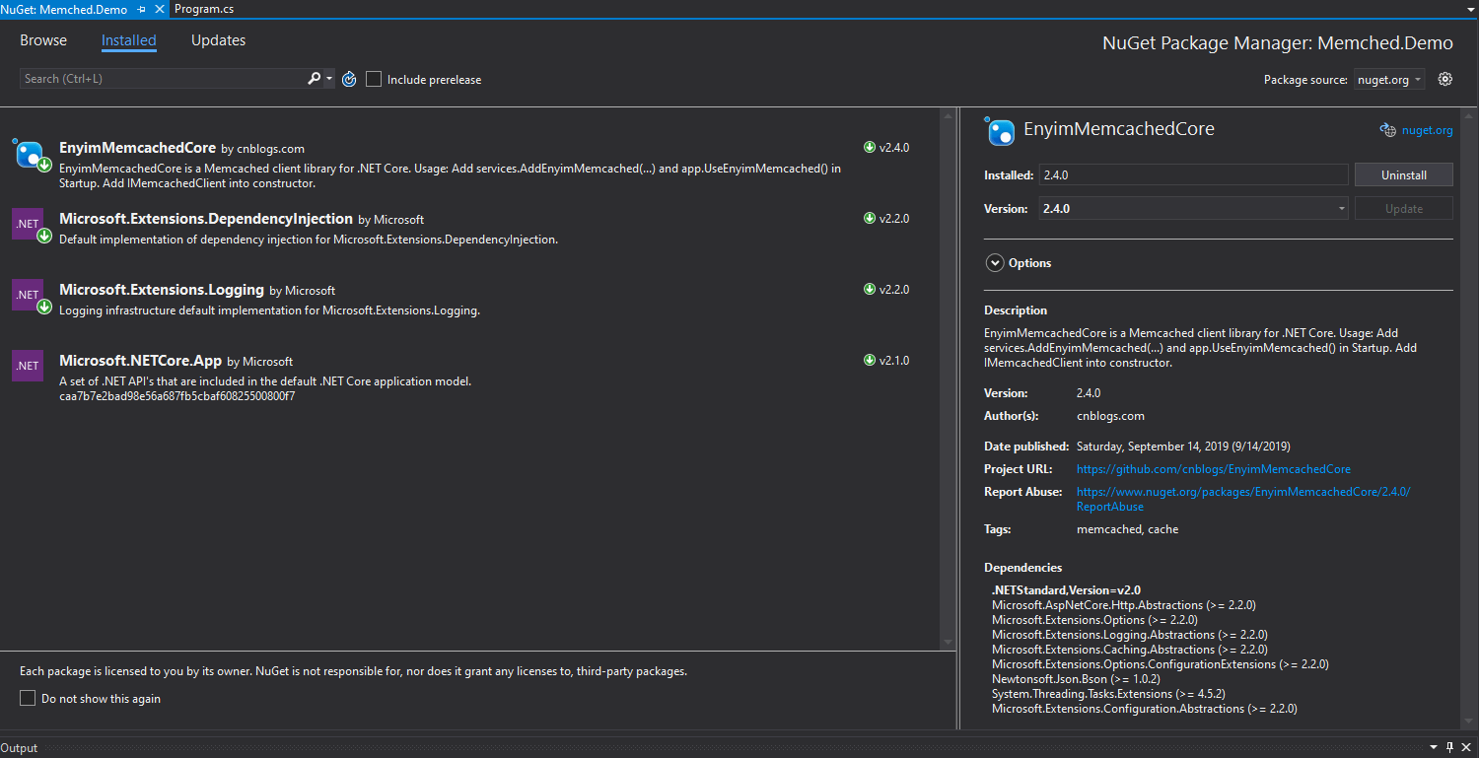Open the Output panel window position menu

(x=1434, y=747)
